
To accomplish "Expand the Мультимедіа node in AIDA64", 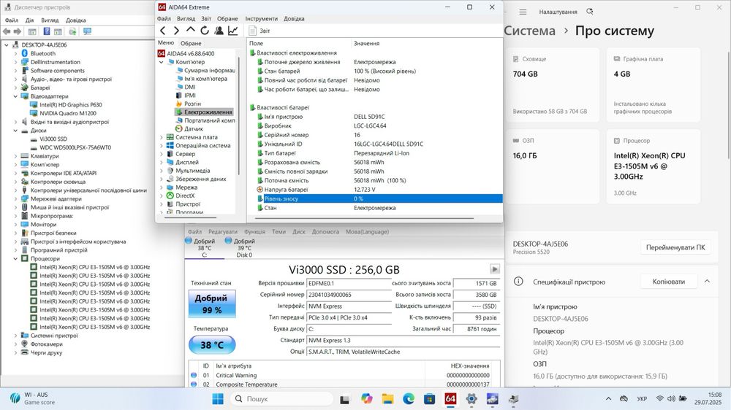I will tap(162, 171).
